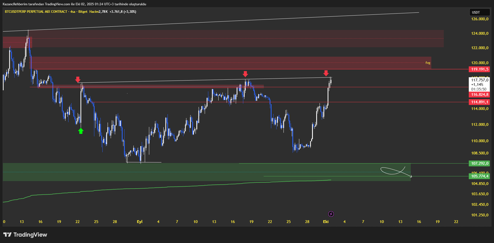Viewport: 494px width, 243px height.
Task: Click the 110.000,0 price axis value
Action: pos(480,141)
